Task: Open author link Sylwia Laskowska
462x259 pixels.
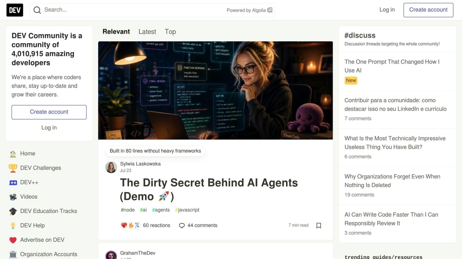Action: (x=140, y=164)
